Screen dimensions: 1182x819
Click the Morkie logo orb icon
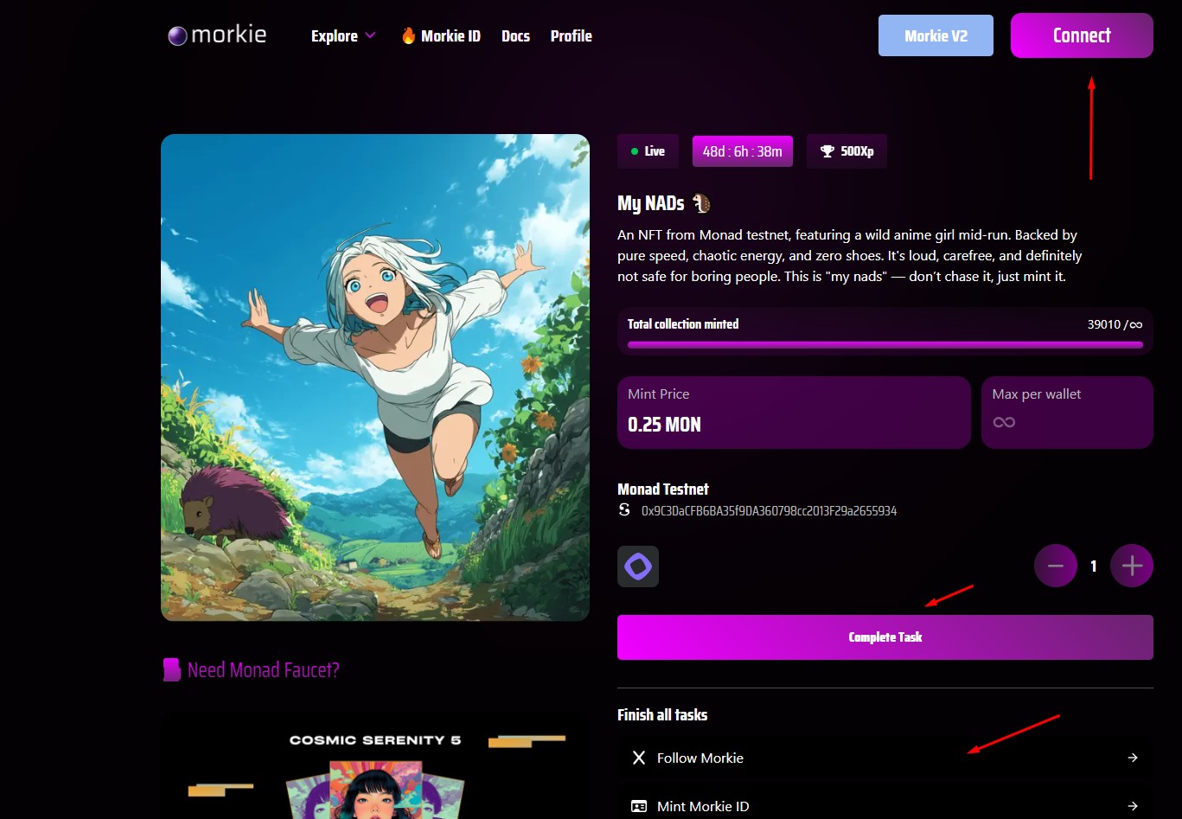pos(177,35)
